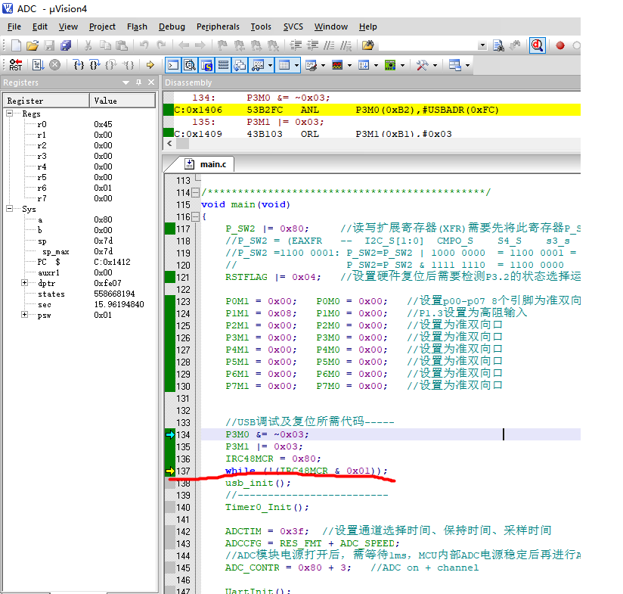Open the Serial windows icon

311,65
